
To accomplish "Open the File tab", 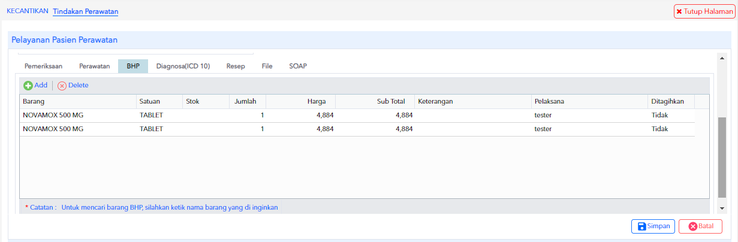I will [267, 66].
